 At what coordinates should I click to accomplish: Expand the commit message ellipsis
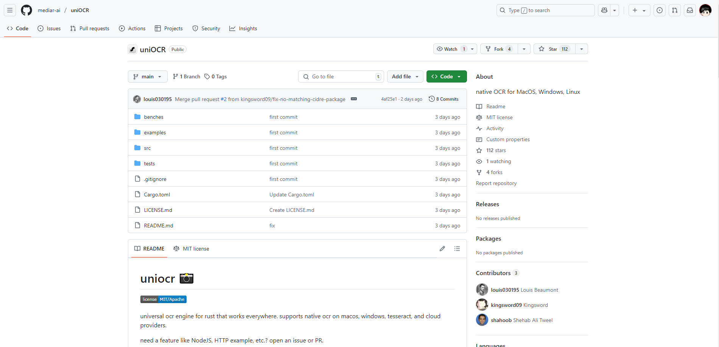point(354,99)
